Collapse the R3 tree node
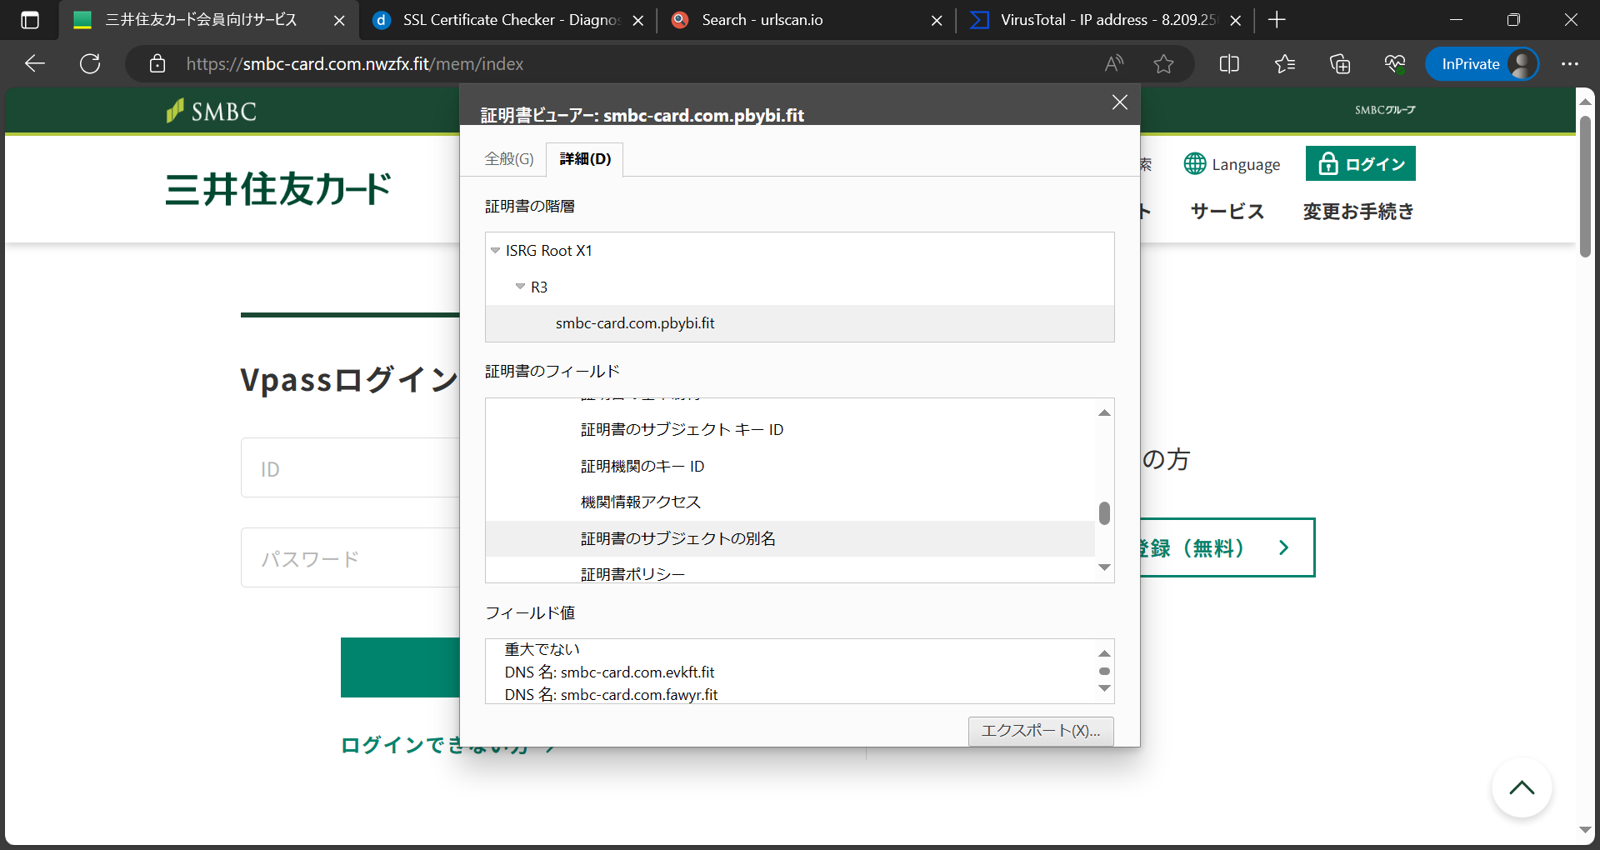This screenshot has width=1600, height=850. coord(520,287)
